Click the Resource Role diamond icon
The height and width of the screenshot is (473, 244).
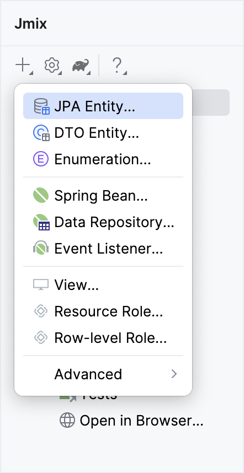coord(41,311)
